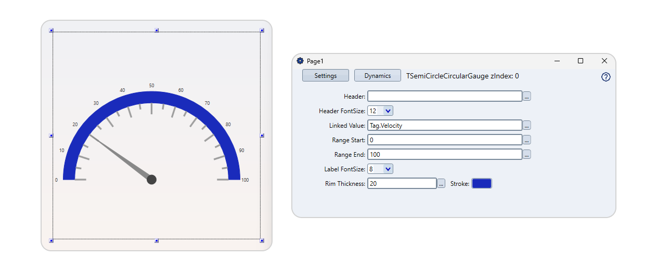Click gauge scale label 90
The height and width of the screenshot is (271, 657).
coord(241,151)
